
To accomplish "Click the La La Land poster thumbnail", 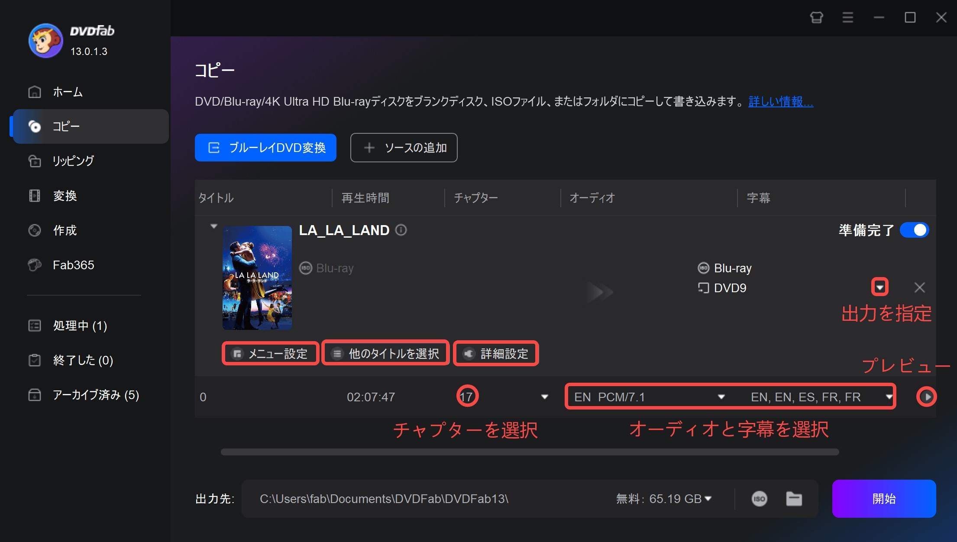I will coord(257,278).
